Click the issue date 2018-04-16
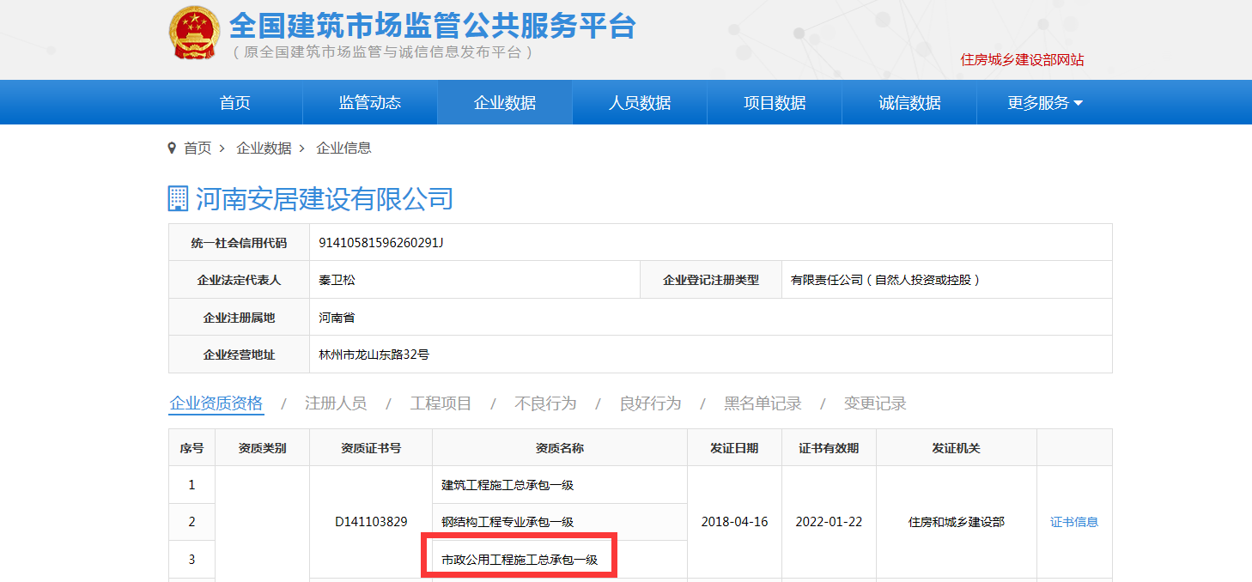The width and height of the screenshot is (1252, 582). [x=735, y=522]
